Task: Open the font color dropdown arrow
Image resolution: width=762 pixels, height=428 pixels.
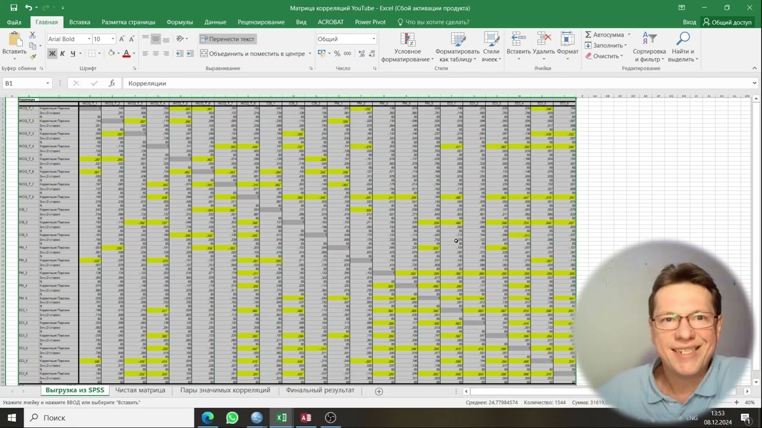Action: click(x=133, y=53)
